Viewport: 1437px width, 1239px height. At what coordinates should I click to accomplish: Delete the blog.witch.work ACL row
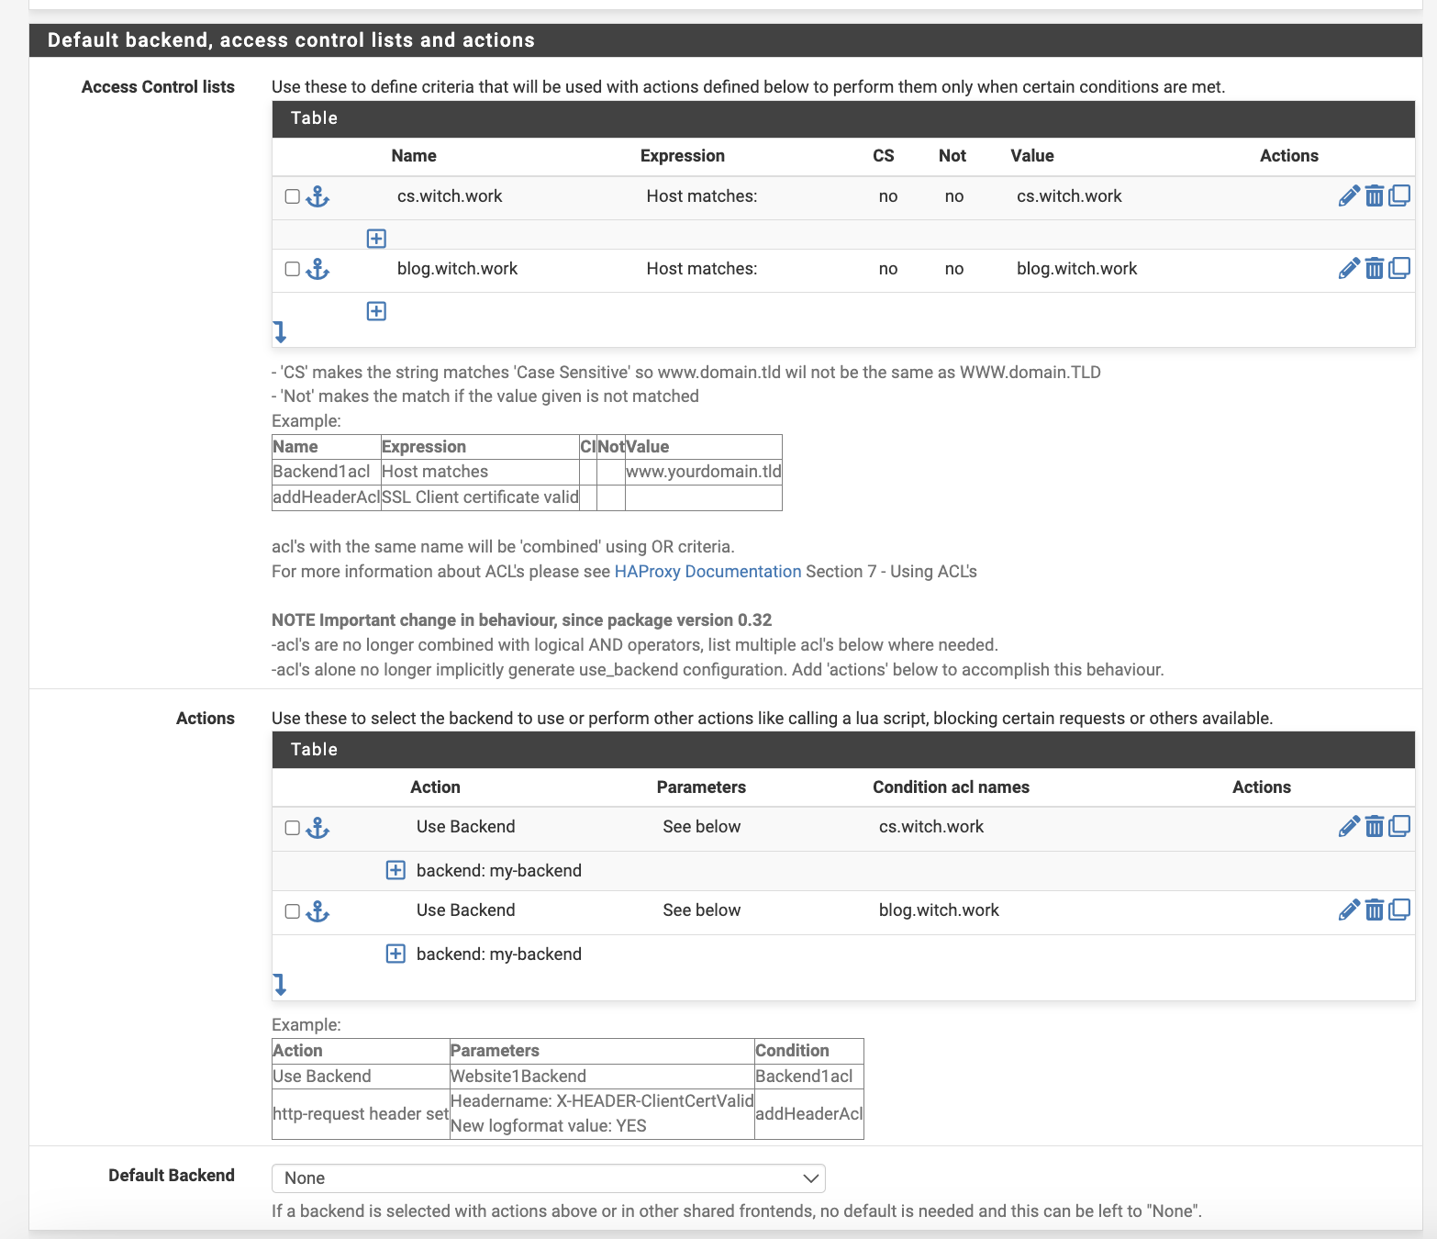1374,268
